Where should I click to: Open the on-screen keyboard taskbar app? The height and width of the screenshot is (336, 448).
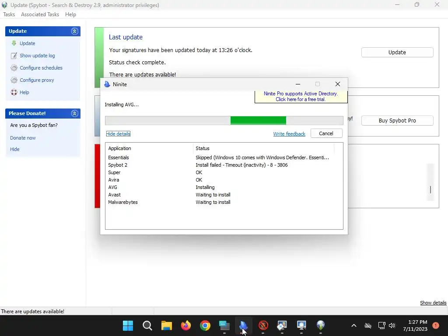tap(224, 325)
